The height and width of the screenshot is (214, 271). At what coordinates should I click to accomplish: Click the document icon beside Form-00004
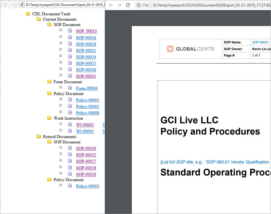pos(70,88)
